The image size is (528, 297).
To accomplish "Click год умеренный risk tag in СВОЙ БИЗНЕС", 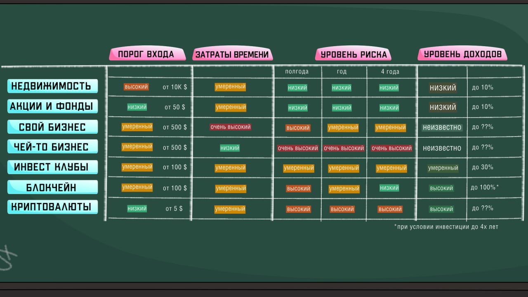I will click(x=343, y=128).
